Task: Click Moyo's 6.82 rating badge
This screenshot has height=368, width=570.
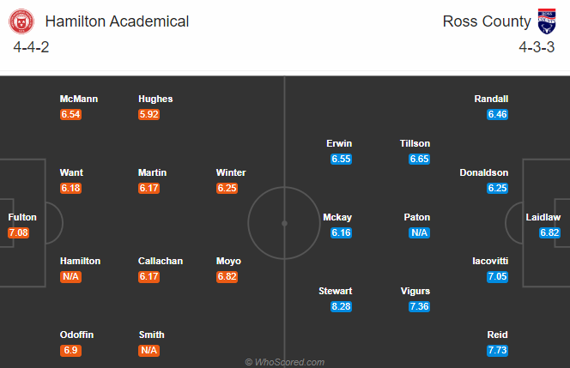Action: tap(227, 277)
